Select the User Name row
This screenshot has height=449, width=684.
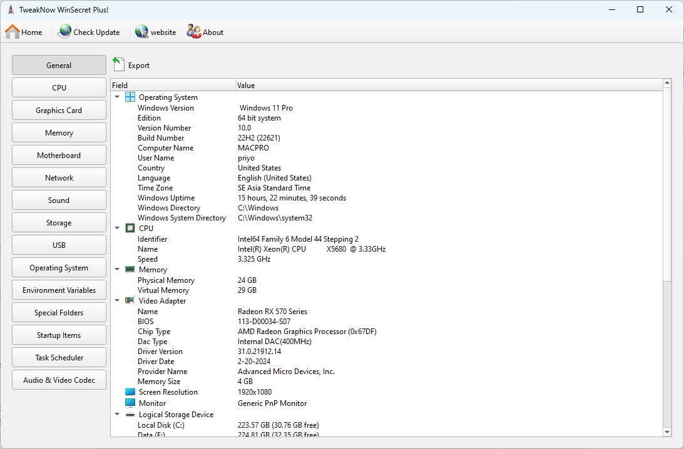(387, 157)
